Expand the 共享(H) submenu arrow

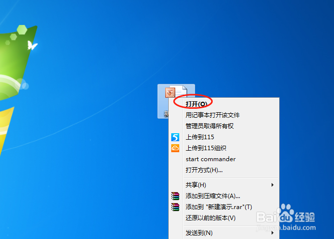(x=273, y=185)
